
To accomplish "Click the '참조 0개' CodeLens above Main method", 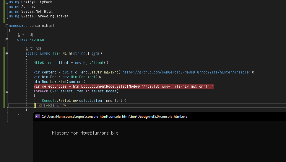I will pyautogui.click(x=33, y=49).
